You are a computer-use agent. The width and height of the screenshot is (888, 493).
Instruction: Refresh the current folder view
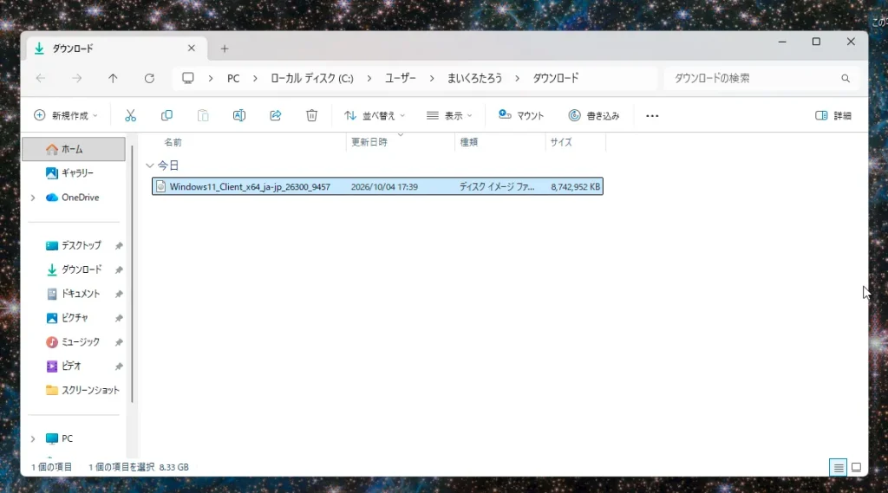click(x=149, y=78)
